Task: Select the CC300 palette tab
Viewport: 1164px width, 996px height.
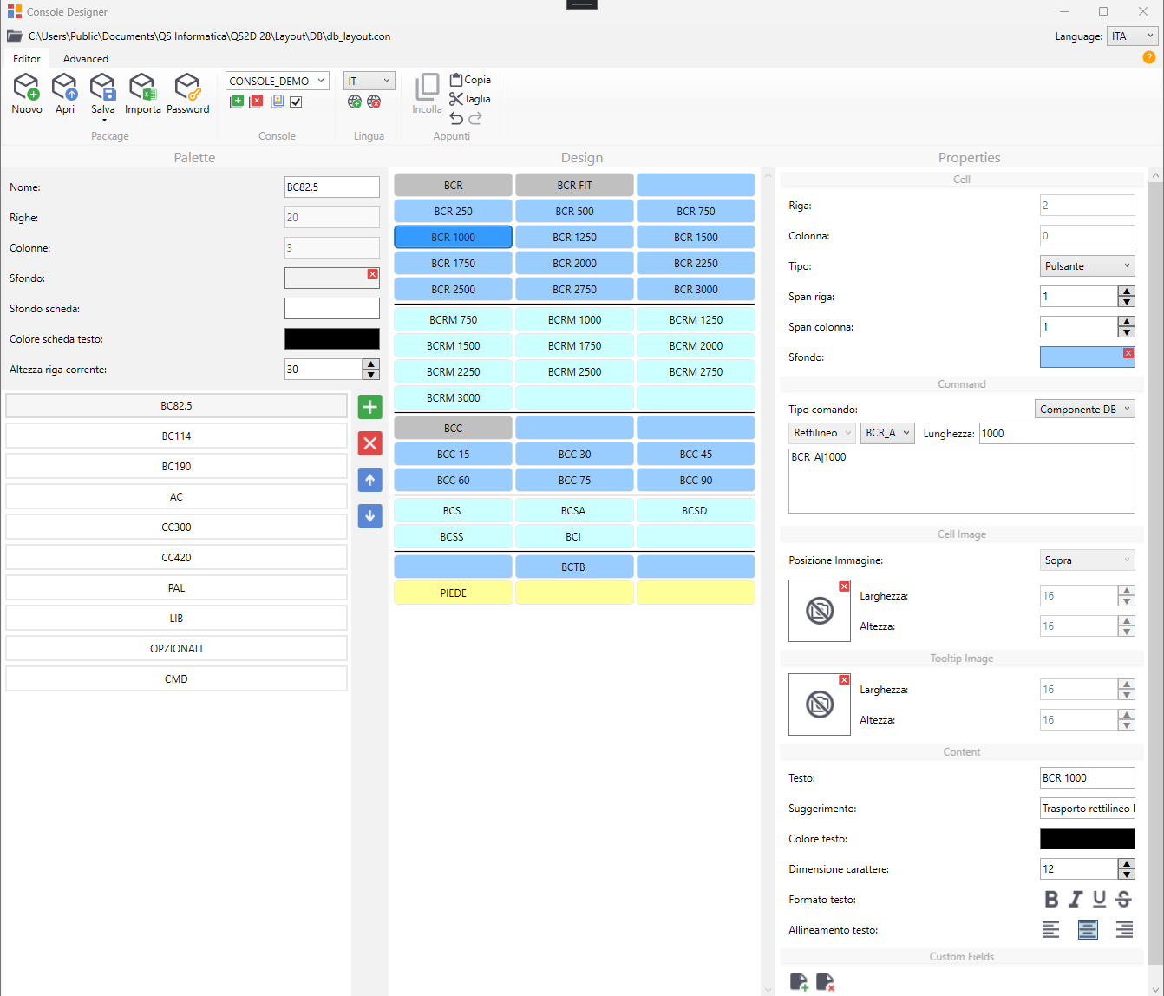Action: 176,527
